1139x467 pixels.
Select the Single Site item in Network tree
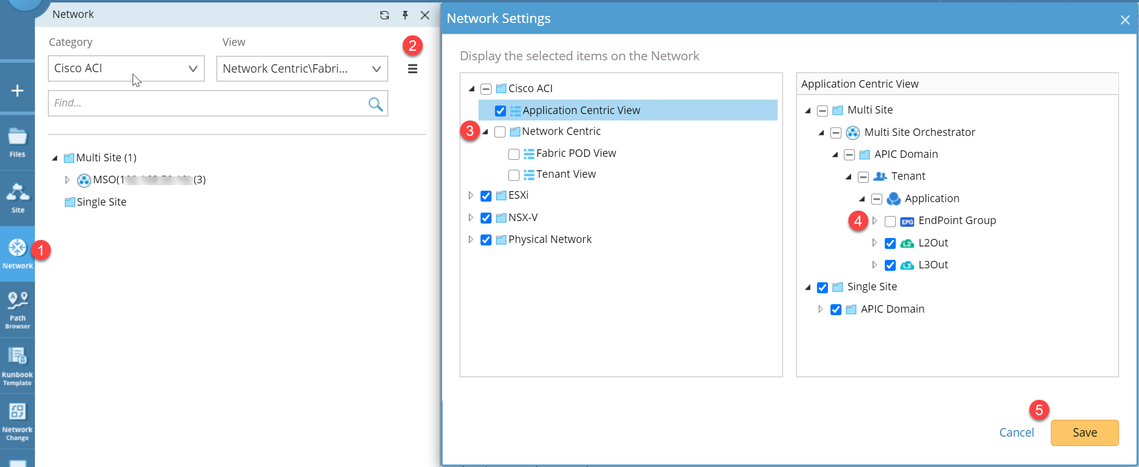point(101,202)
